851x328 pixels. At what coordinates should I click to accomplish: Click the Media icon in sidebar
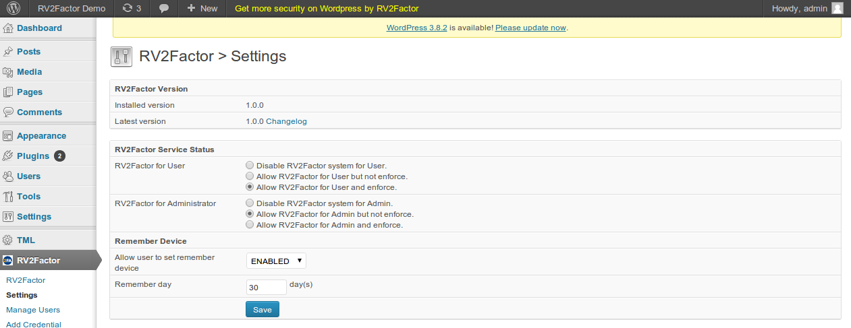coord(8,72)
